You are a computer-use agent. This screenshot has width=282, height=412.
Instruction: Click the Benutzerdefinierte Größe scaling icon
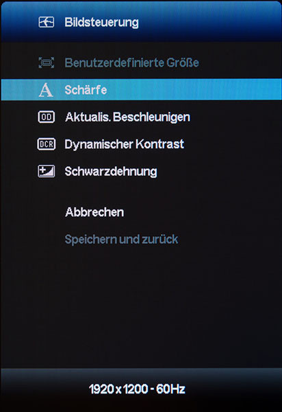pos(47,62)
